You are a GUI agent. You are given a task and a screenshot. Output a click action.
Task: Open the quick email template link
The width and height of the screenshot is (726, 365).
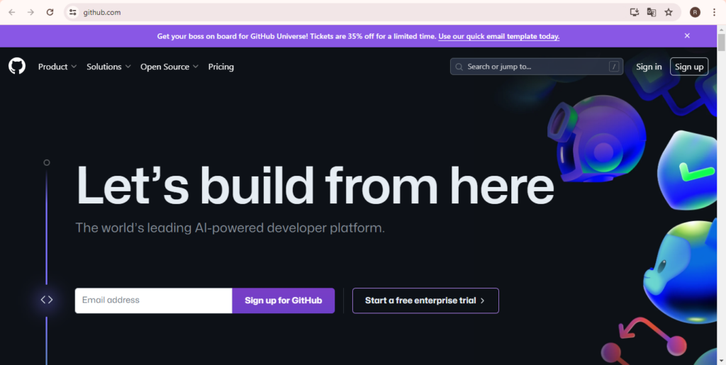click(x=498, y=36)
